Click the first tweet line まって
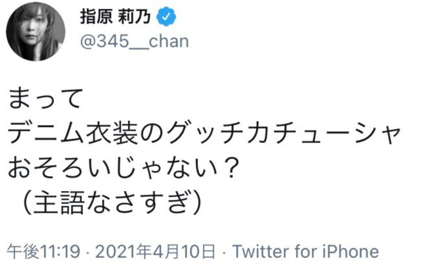 (x=46, y=99)
